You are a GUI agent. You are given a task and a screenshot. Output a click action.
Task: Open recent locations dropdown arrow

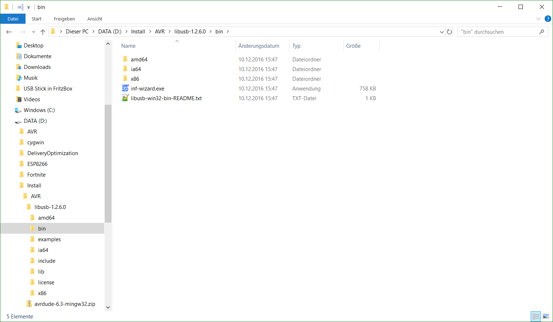(x=33, y=32)
